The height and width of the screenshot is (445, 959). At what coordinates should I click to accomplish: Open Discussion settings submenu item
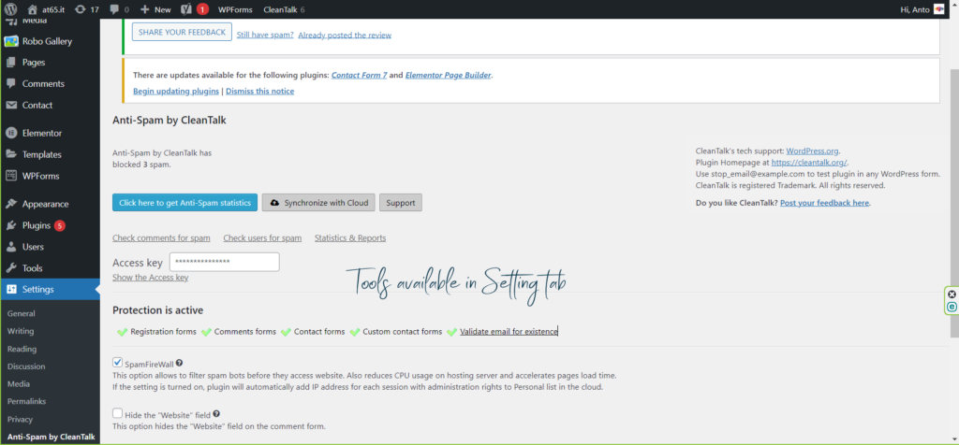coord(26,366)
